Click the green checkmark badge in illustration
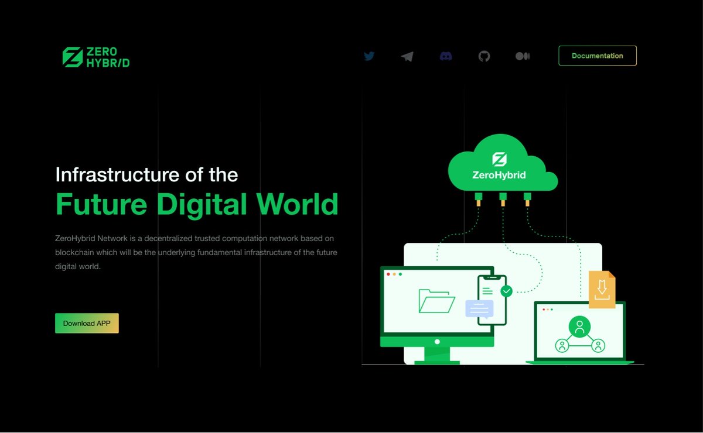Screen dimensions: 703x433 pos(506,290)
